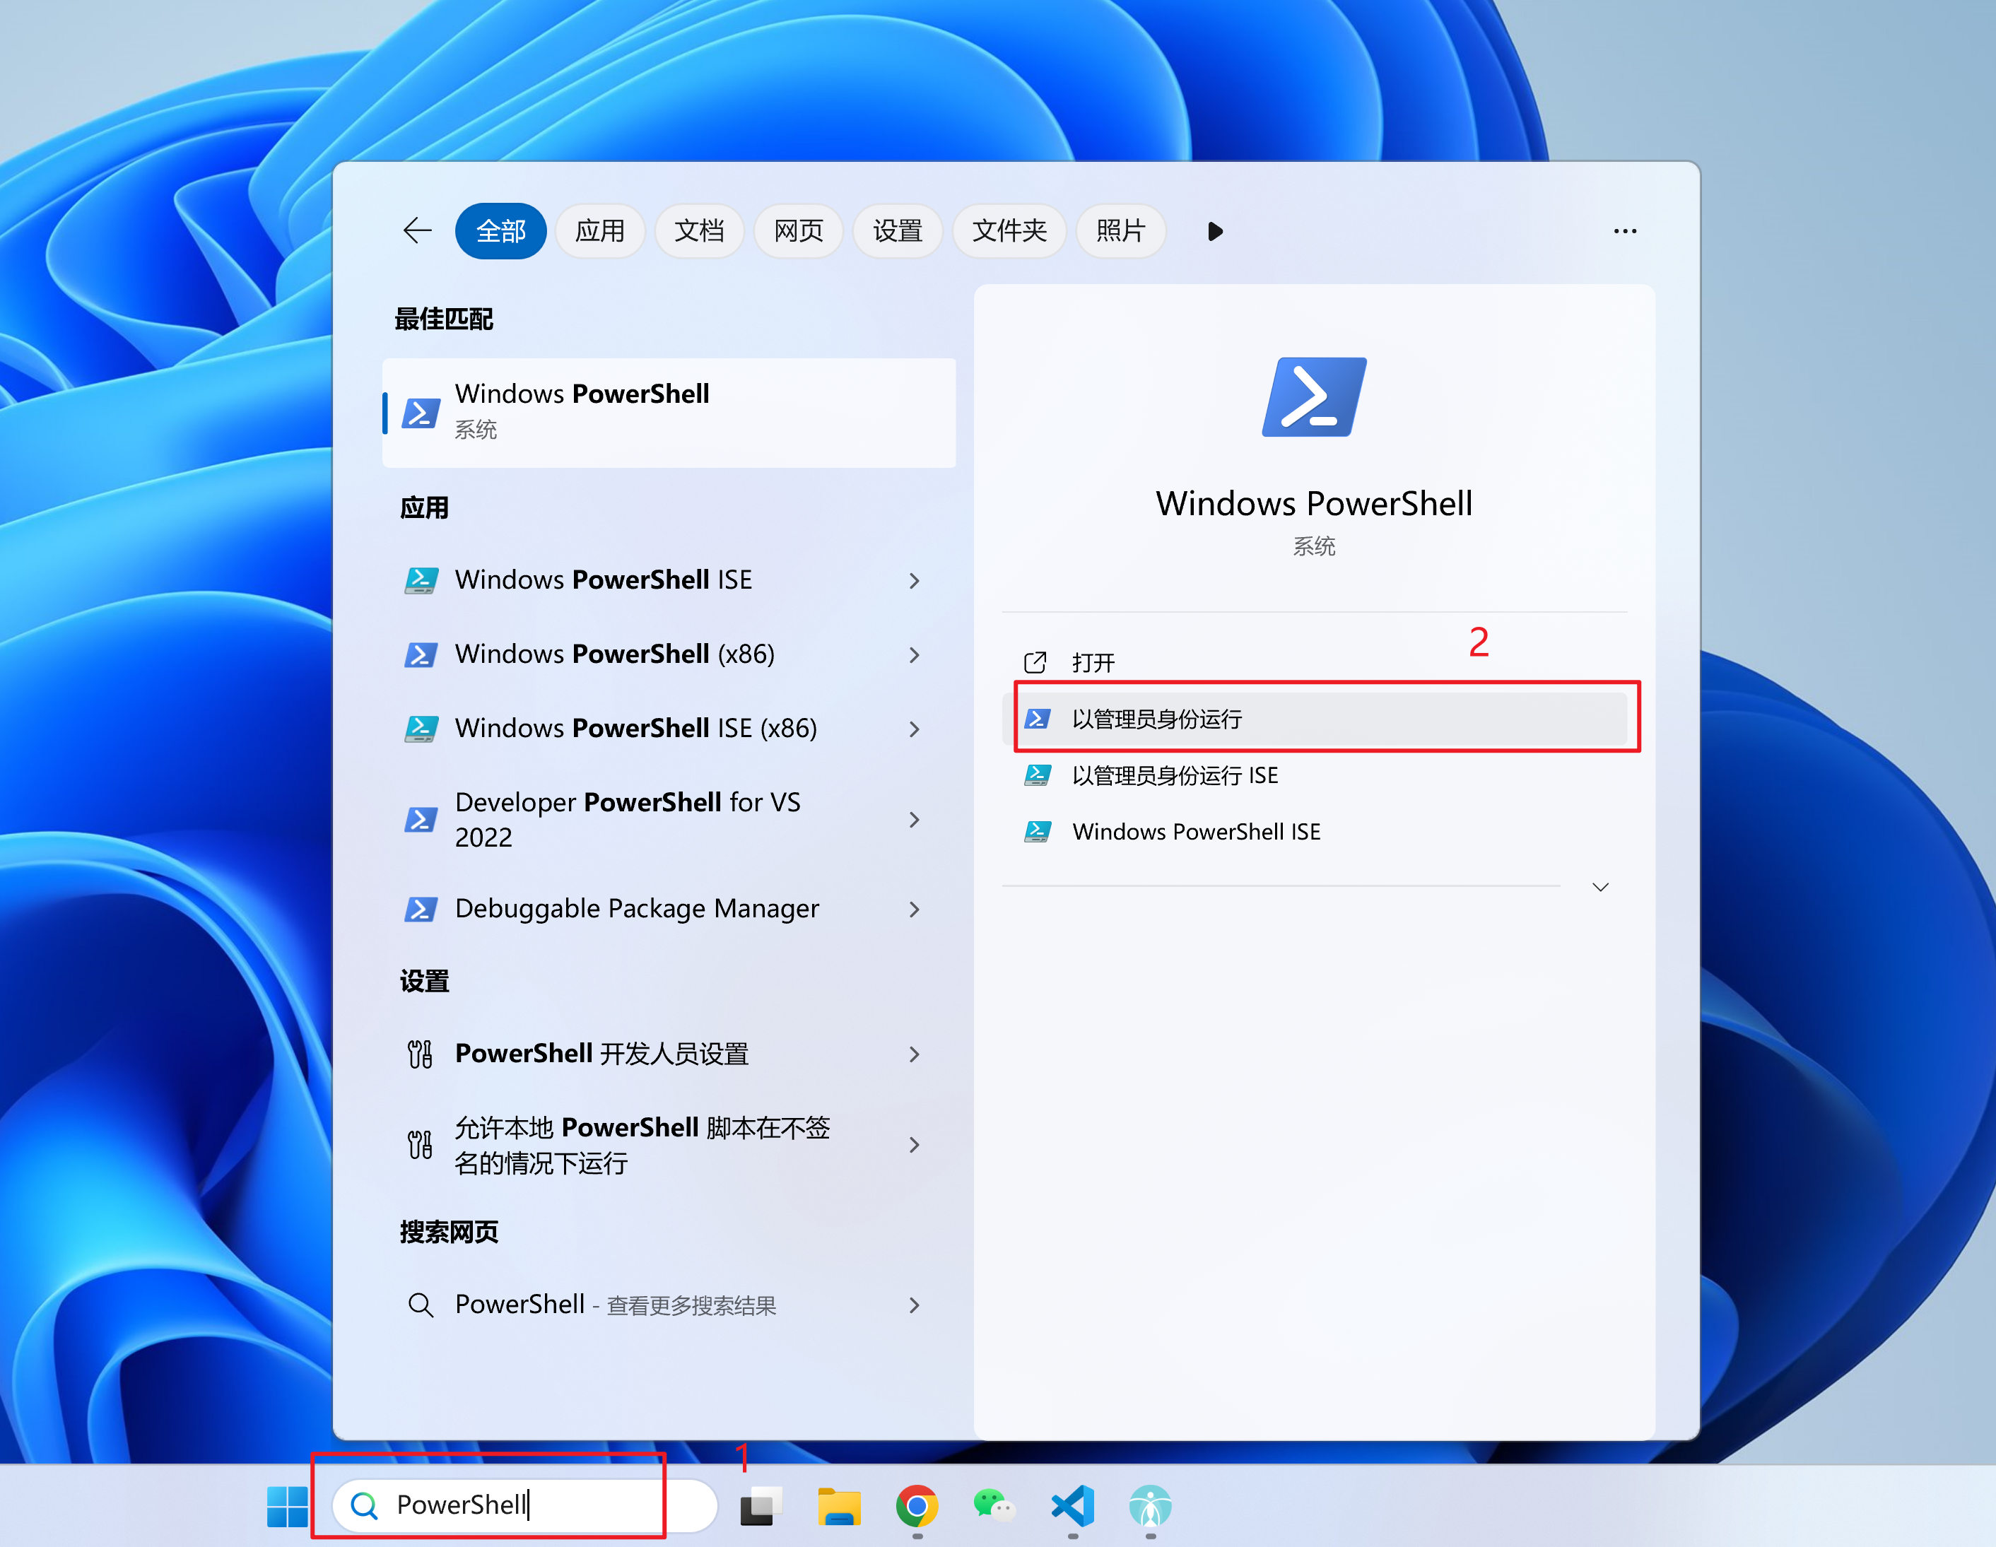Screen dimensions: 1996x1547
Task: Open Task View on the taskbar
Action: [761, 1506]
